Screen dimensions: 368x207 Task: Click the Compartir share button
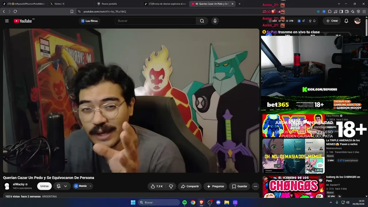coord(190,186)
